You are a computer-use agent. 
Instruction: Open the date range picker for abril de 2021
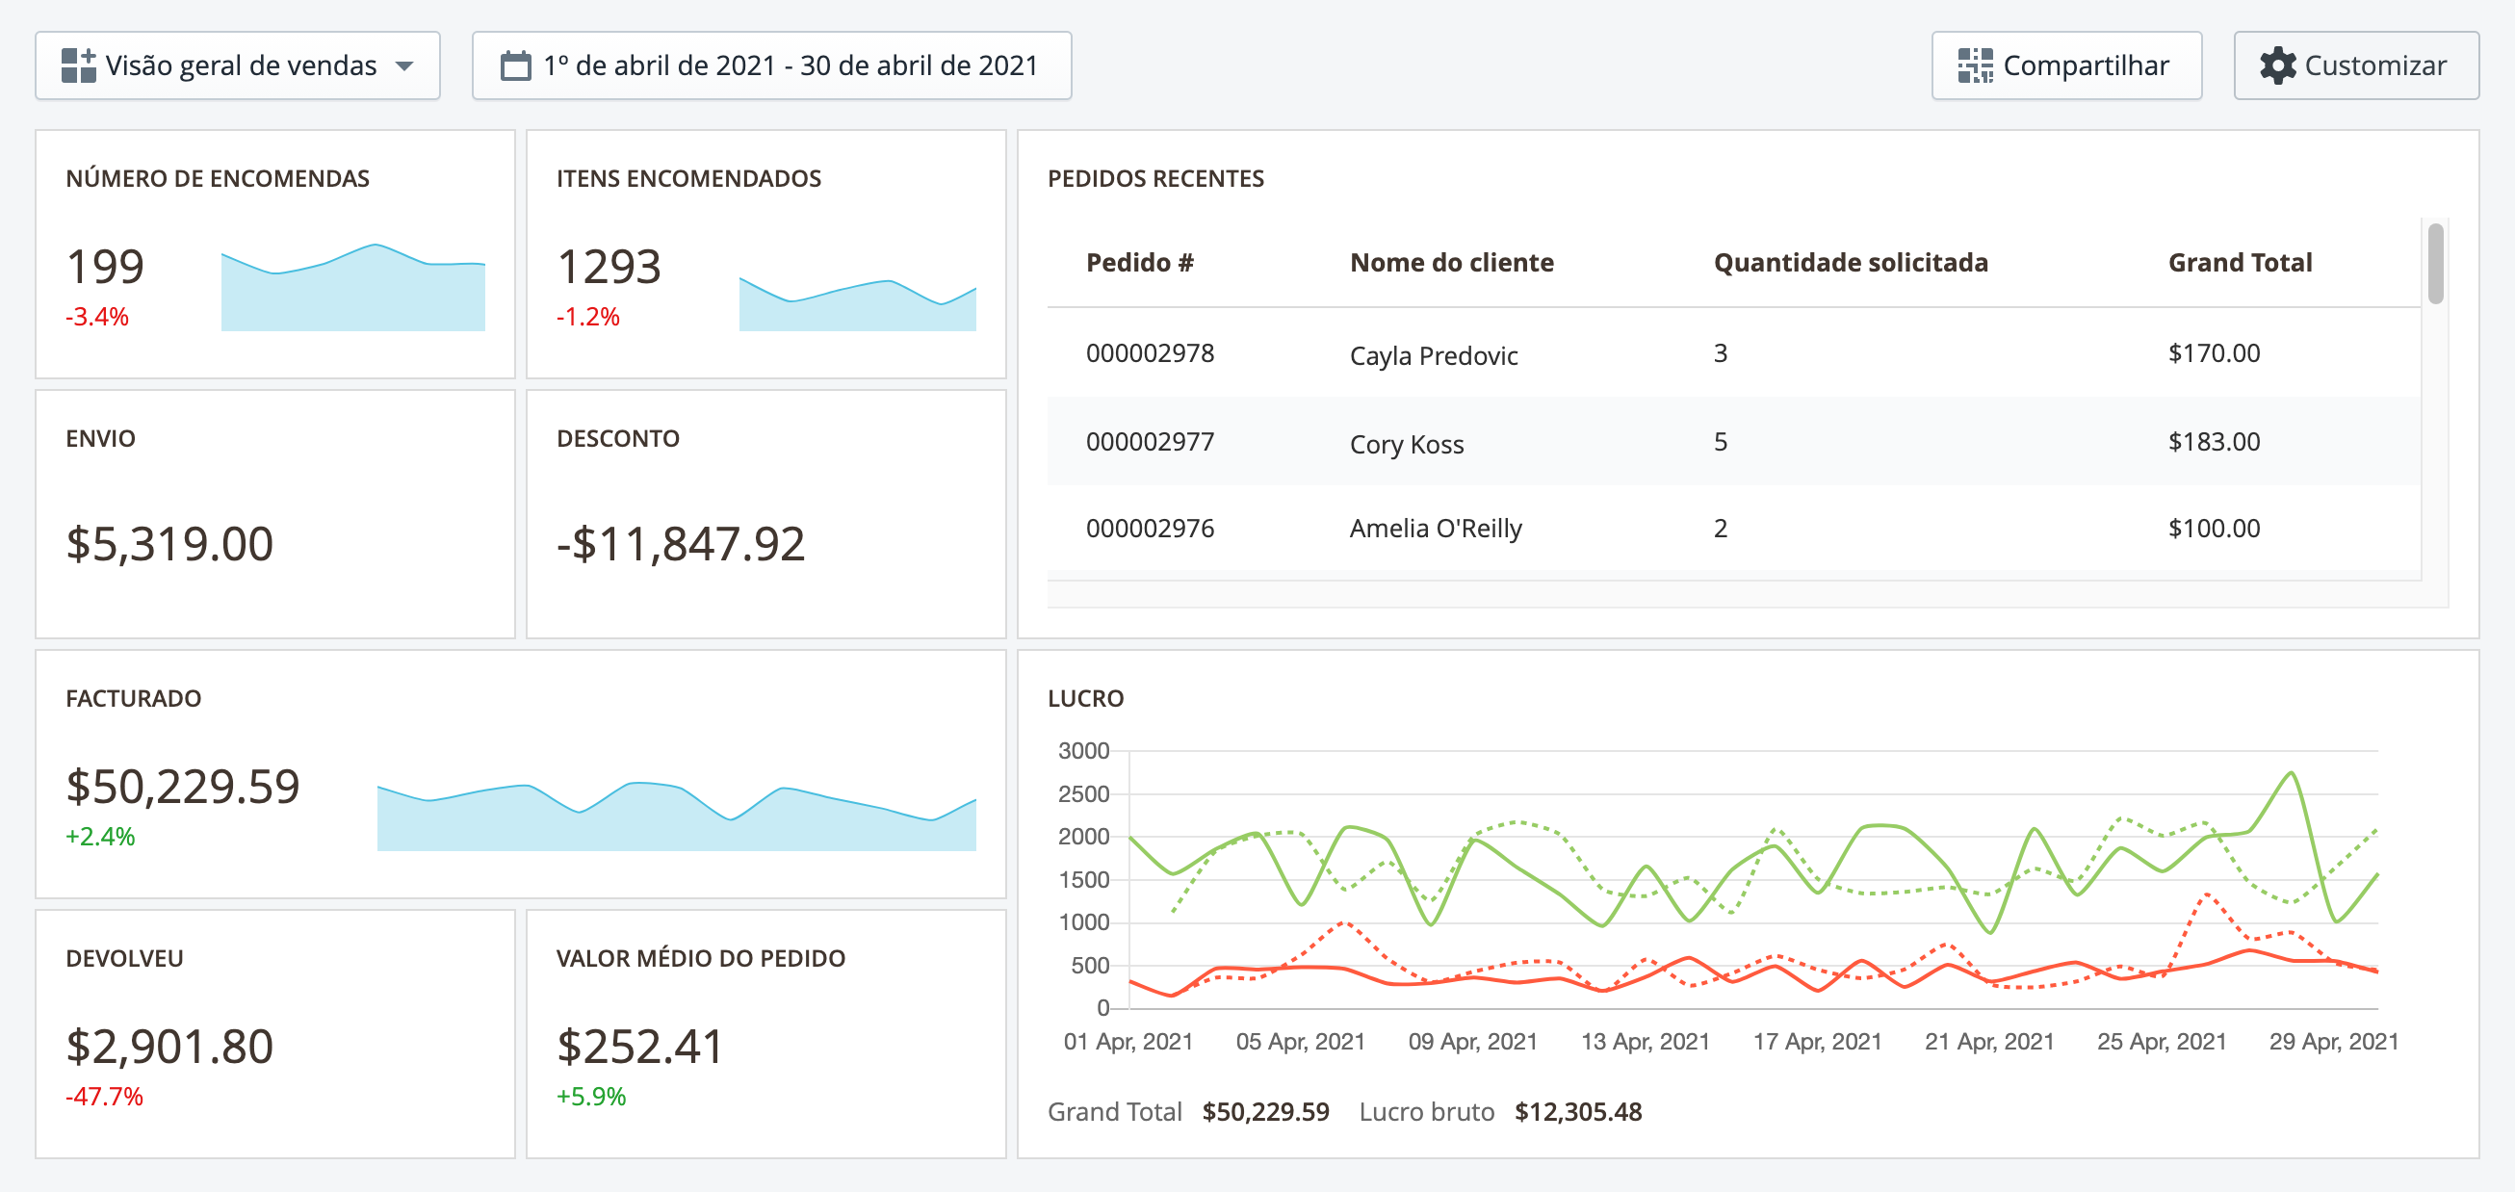(771, 65)
